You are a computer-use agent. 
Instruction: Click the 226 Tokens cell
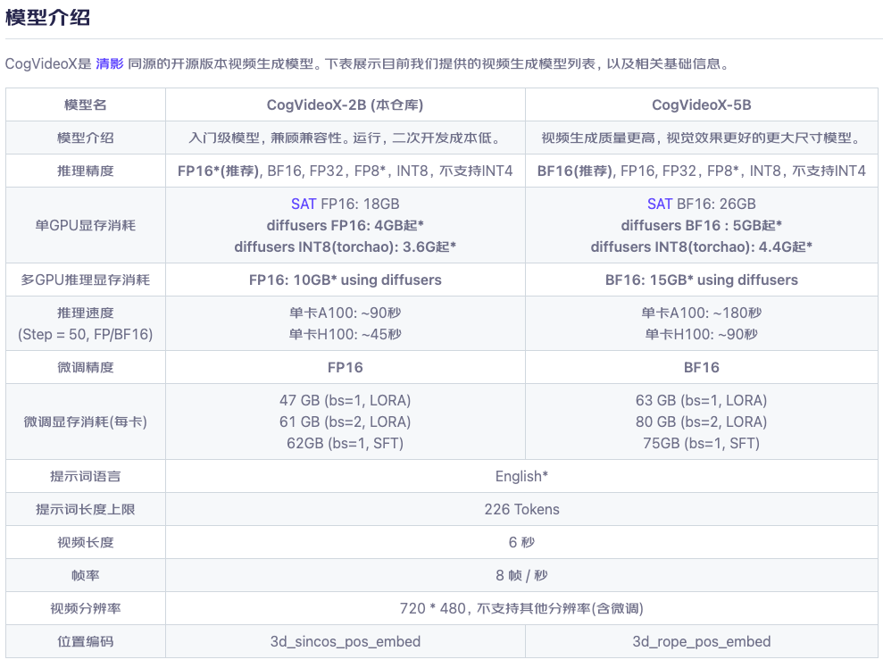tap(521, 509)
